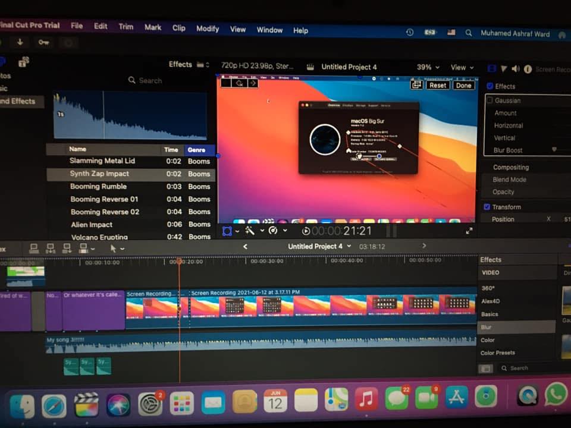Open the Audio inspector speaker icon

click(516, 68)
